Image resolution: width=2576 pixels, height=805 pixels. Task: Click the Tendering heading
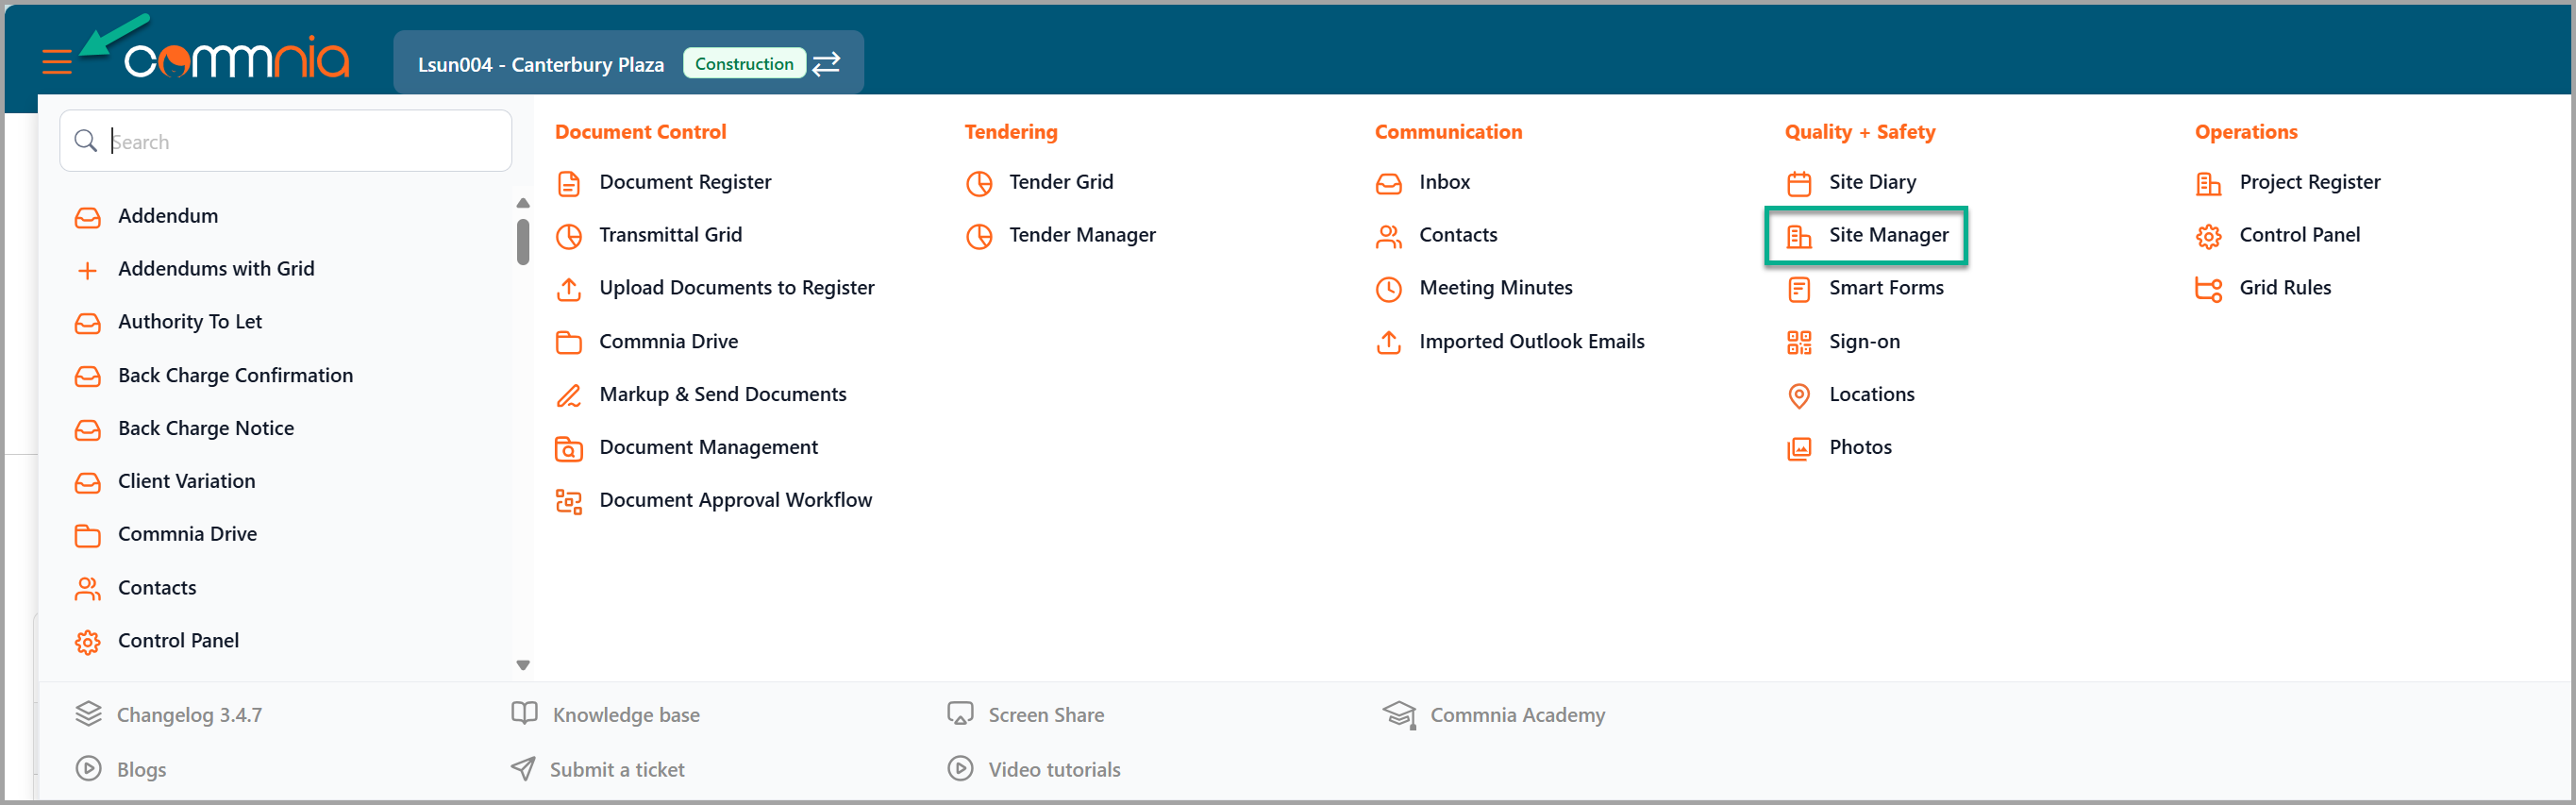(1010, 132)
